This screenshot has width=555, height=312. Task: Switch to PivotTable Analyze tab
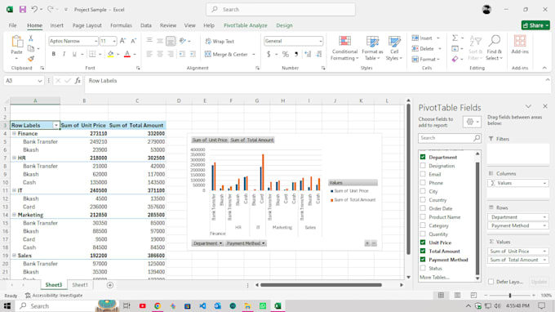pos(246,25)
